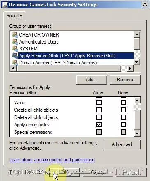Click the Add... button

[x=92, y=80]
